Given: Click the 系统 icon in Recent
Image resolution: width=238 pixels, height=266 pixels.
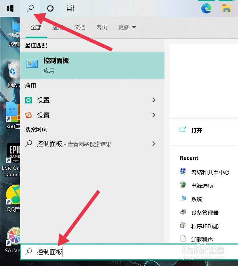Looking at the screenshot, I should (183, 198).
